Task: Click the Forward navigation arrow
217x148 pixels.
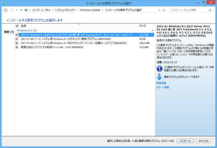Action: pyautogui.click(x=12, y=10)
